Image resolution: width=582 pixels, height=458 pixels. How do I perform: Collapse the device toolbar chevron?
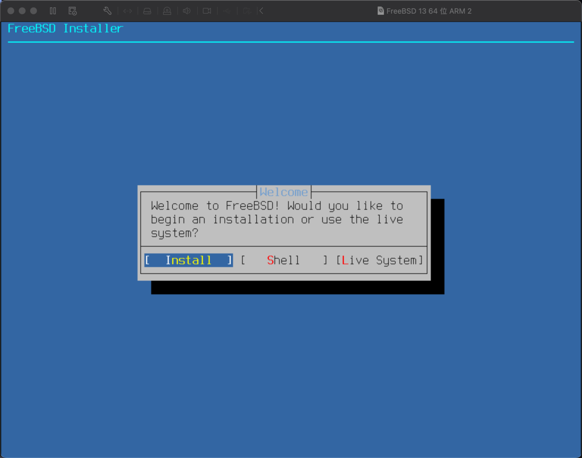(x=261, y=11)
